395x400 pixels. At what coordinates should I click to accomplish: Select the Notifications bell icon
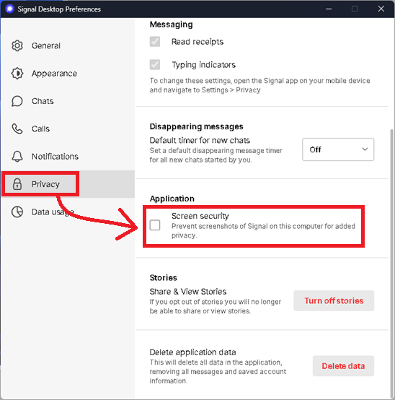(17, 157)
